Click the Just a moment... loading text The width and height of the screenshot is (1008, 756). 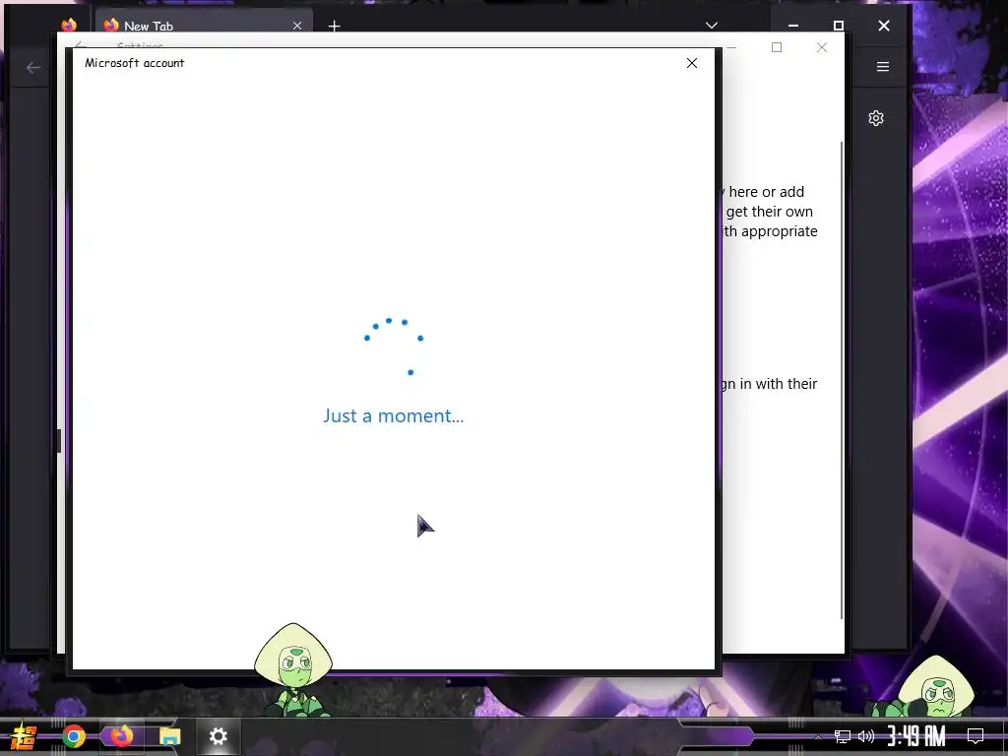(x=394, y=416)
